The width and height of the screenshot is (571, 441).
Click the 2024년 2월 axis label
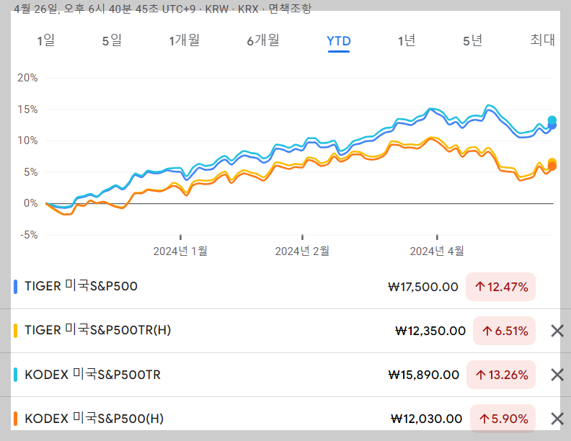(x=302, y=251)
